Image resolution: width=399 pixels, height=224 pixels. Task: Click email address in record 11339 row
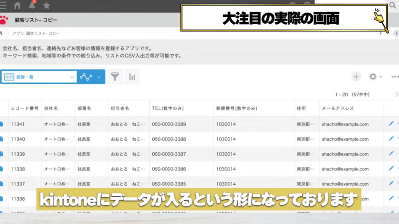tap(345, 154)
